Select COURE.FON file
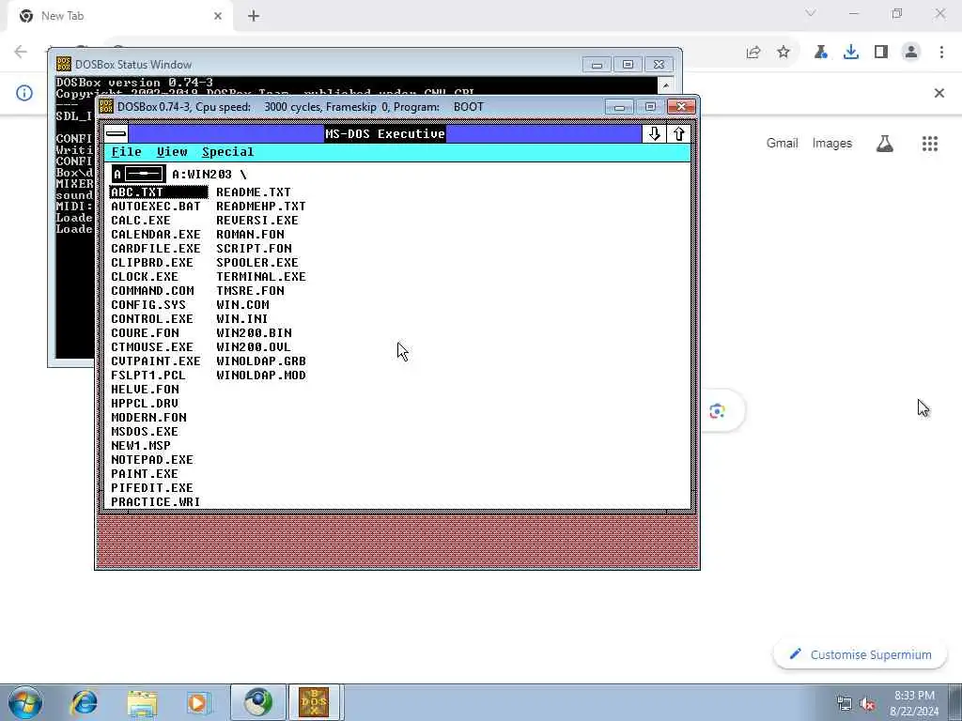Screen dimensions: 962x721 point(146,333)
